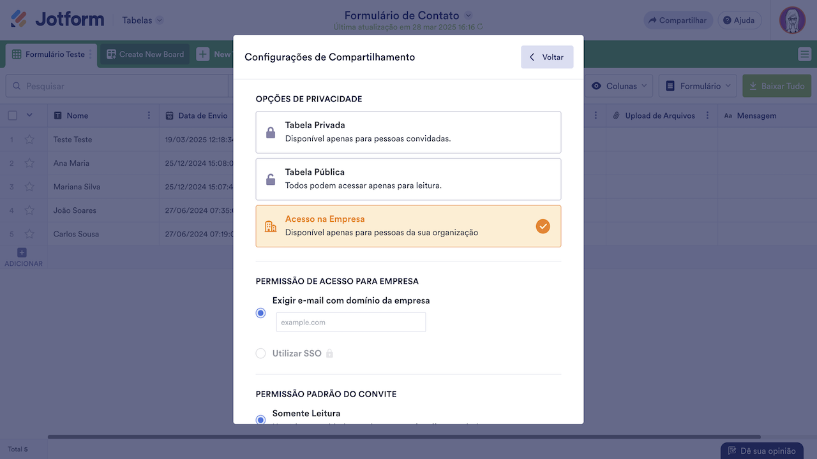Select the Acesso na Empresa option
817x459 pixels.
pyautogui.click(x=408, y=226)
